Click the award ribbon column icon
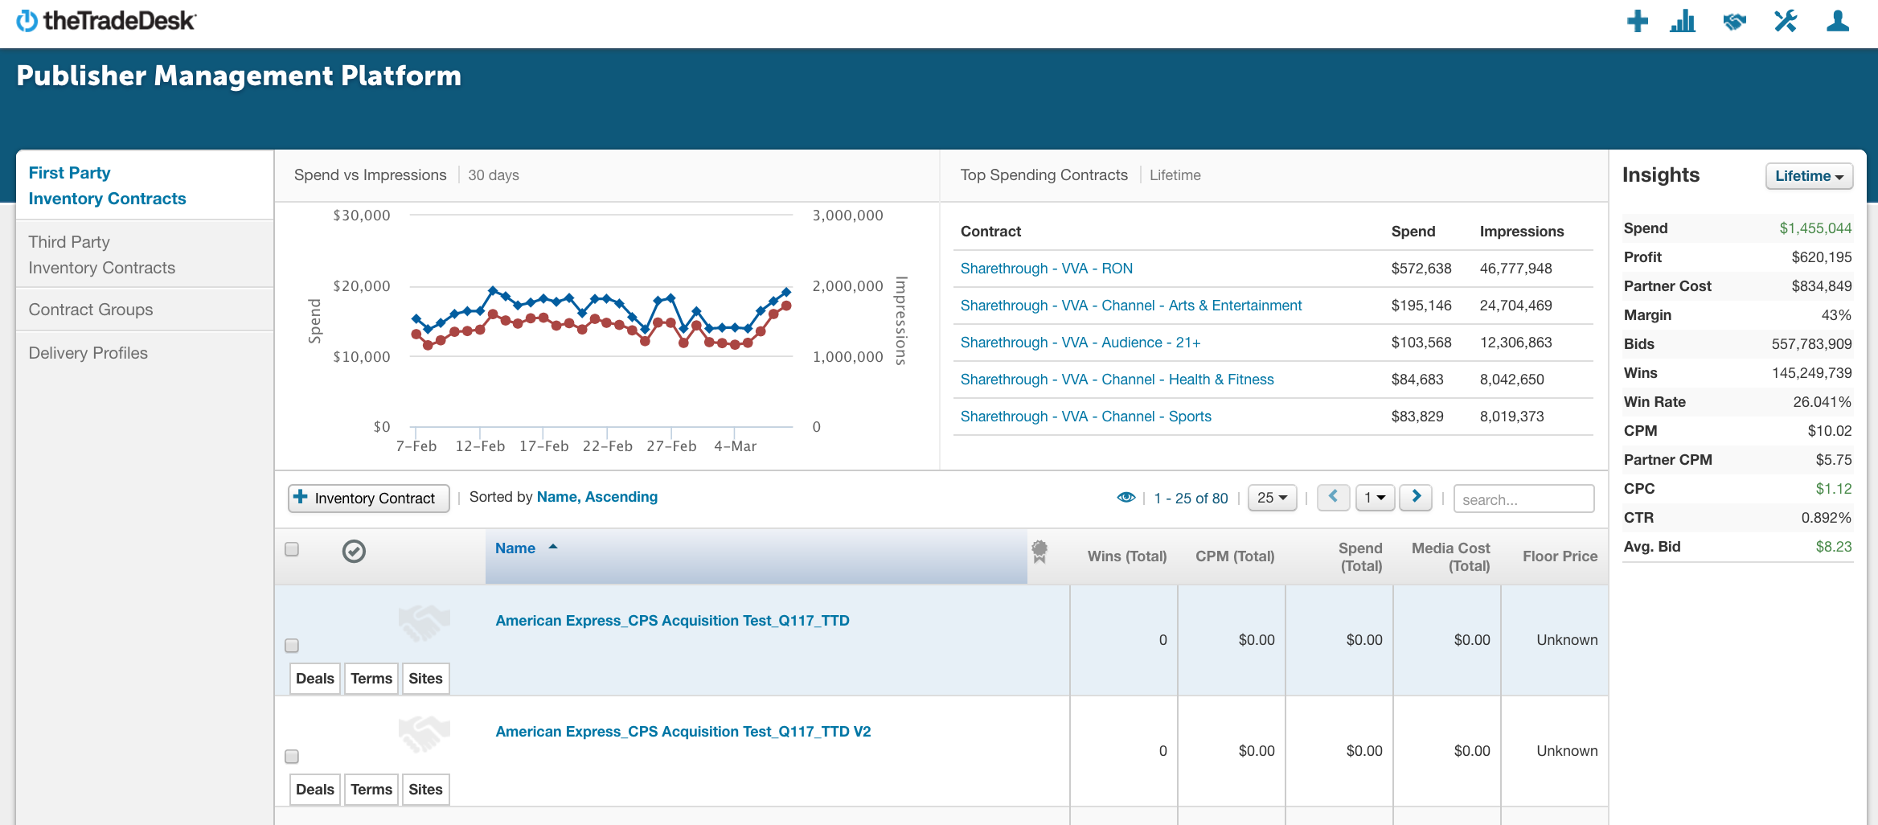 [x=1039, y=551]
